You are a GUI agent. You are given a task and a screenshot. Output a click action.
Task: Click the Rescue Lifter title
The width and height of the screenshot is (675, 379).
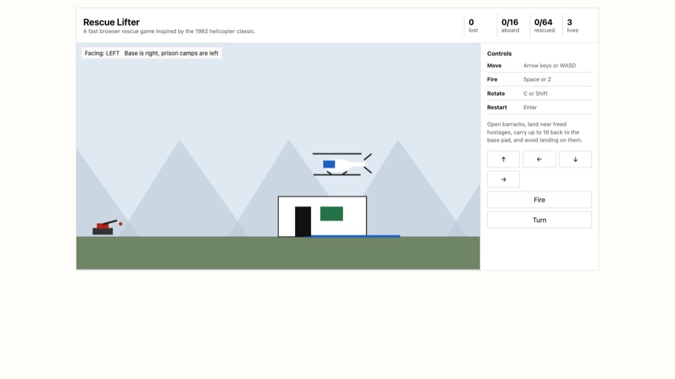111,22
